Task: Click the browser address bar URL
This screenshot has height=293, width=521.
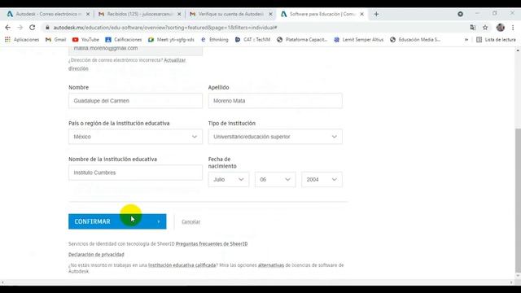Action: [x=165, y=28]
